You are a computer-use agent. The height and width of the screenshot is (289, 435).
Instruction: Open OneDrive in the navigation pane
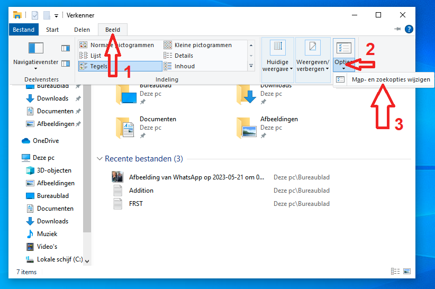[x=46, y=141]
